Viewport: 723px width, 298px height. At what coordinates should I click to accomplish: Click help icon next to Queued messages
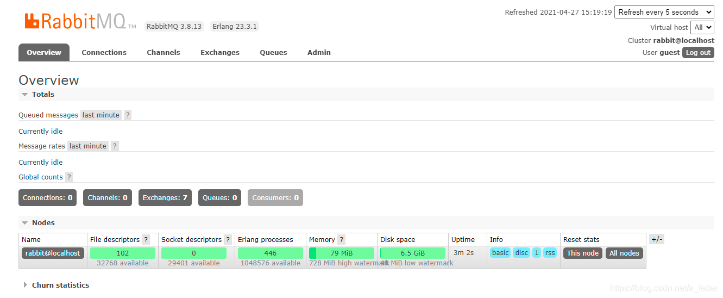click(128, 115)
